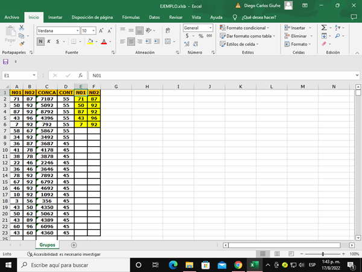Click the Estilos de celda button
This screenshot has height=272, width=362.
coord(244,44)
